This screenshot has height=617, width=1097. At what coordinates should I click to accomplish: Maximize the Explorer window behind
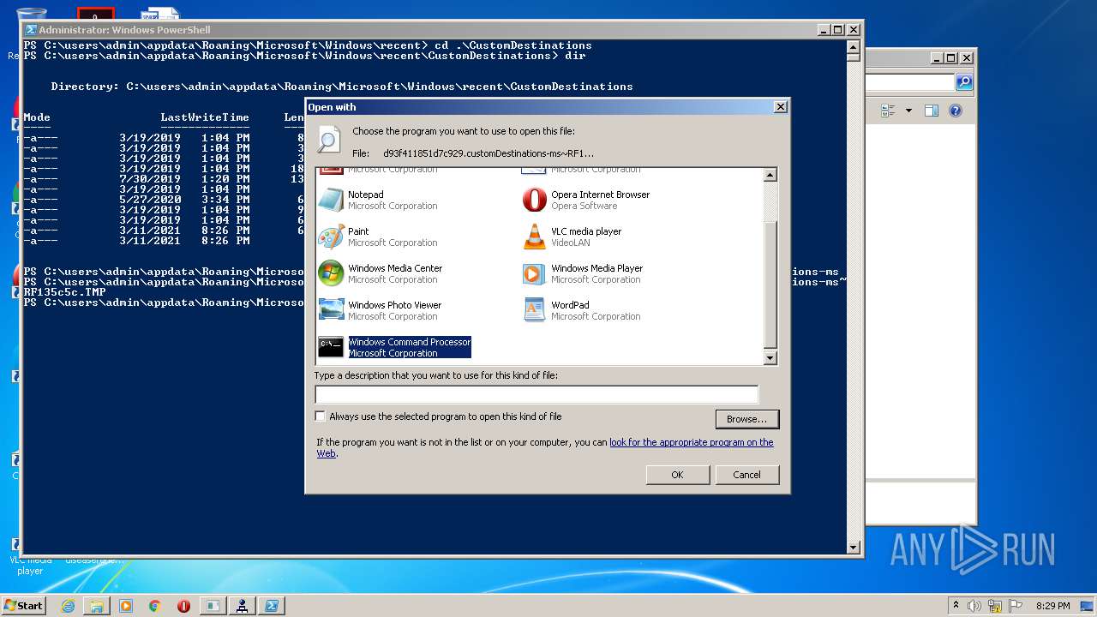[950, 58]
